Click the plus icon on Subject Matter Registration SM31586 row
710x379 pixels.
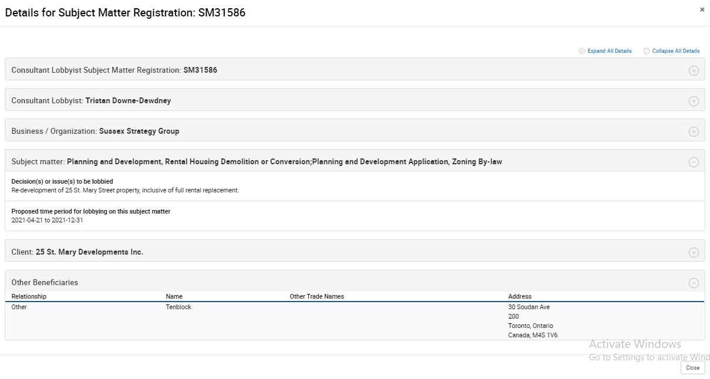point(694,70)
